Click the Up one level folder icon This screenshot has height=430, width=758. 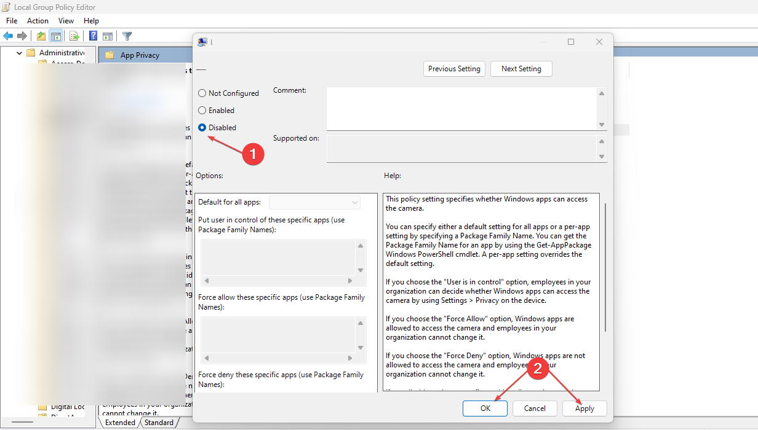pyautogui.click(x=41, y=36)
